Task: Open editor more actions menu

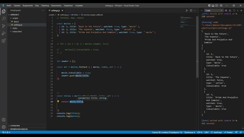Action: coord(195,11)
